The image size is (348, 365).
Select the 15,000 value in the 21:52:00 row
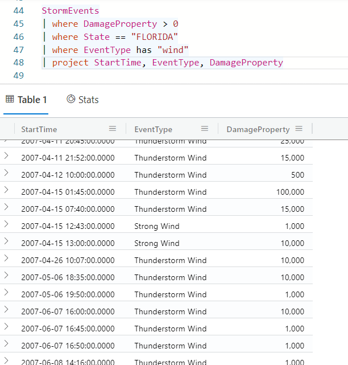[x=292, y=158]
